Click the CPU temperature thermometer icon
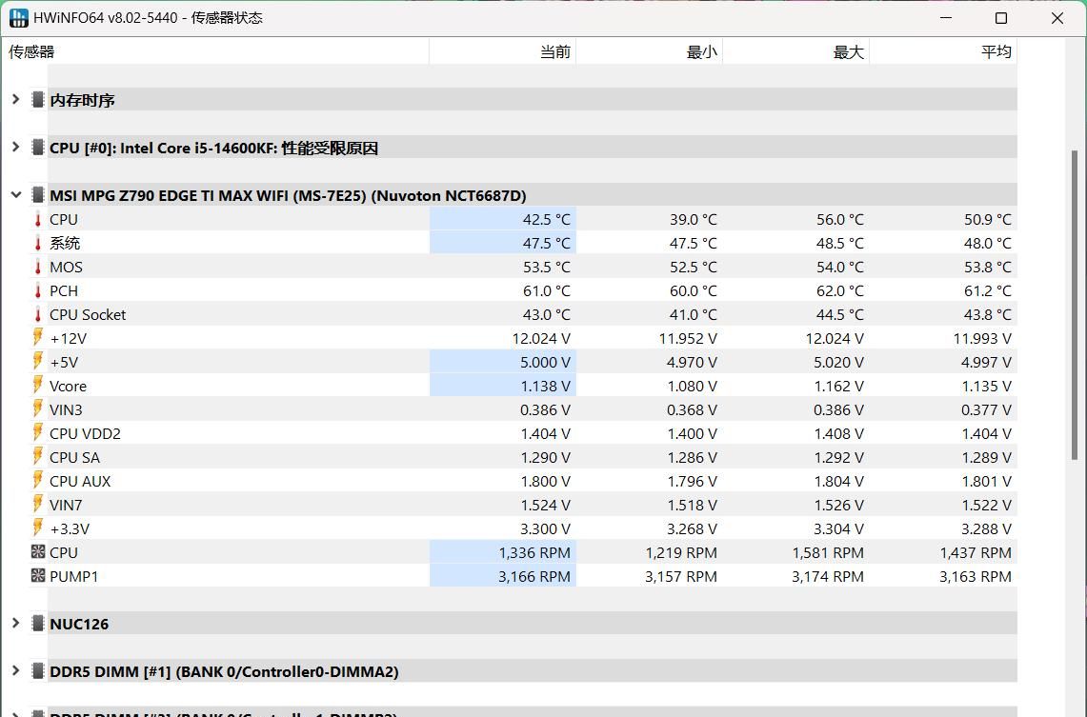 pos(37,219)
